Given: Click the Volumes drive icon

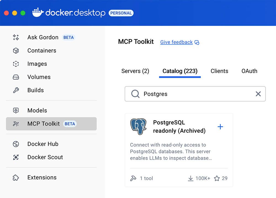Looking at the screenshot, I should (x=16, y=77).
